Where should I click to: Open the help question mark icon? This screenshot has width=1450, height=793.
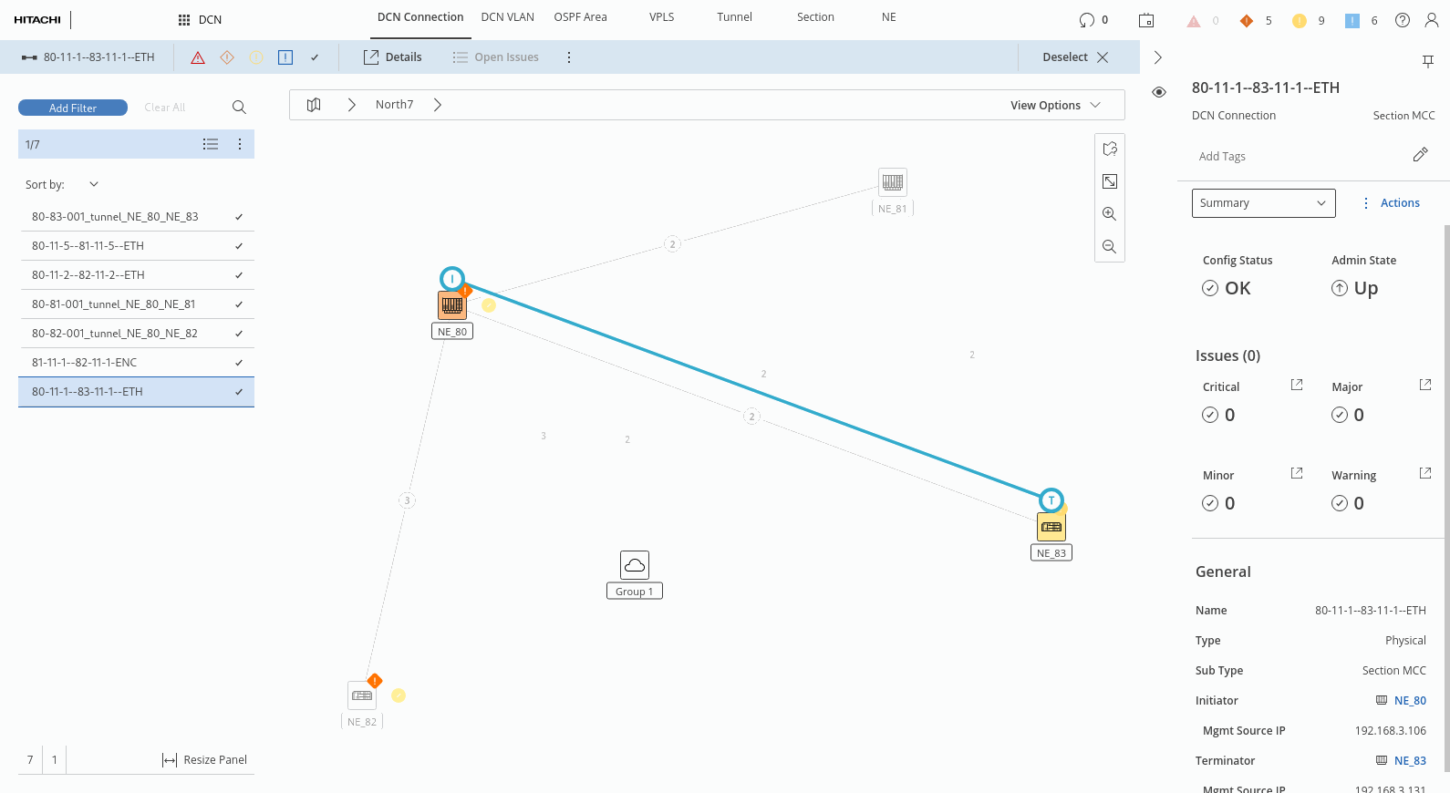click(x=1403, y=20)
